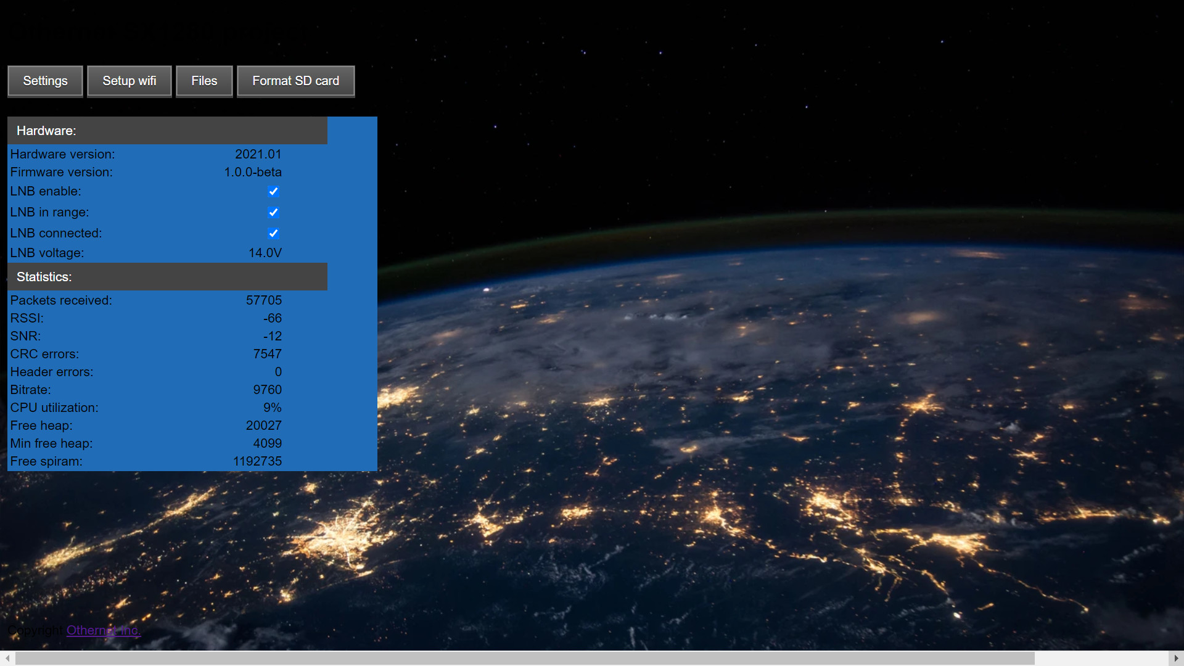The width and height of the screenshot is (1184, 666).
Task: Click the Free heap value 20027
Action: click(264, 425)
